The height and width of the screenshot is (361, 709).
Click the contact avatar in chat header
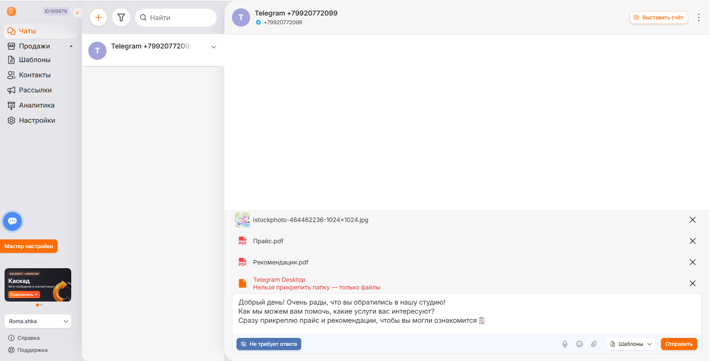pyautogui.click(x=241, y=17)
